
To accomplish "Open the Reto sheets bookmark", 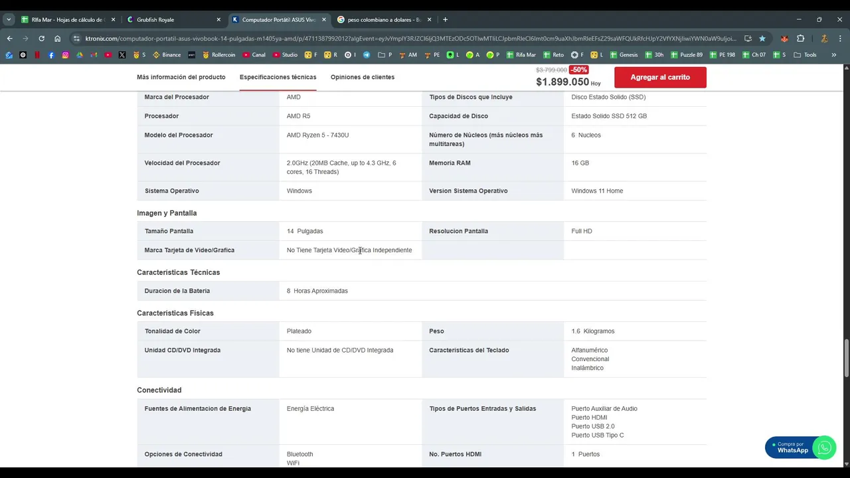I will 553,55.
